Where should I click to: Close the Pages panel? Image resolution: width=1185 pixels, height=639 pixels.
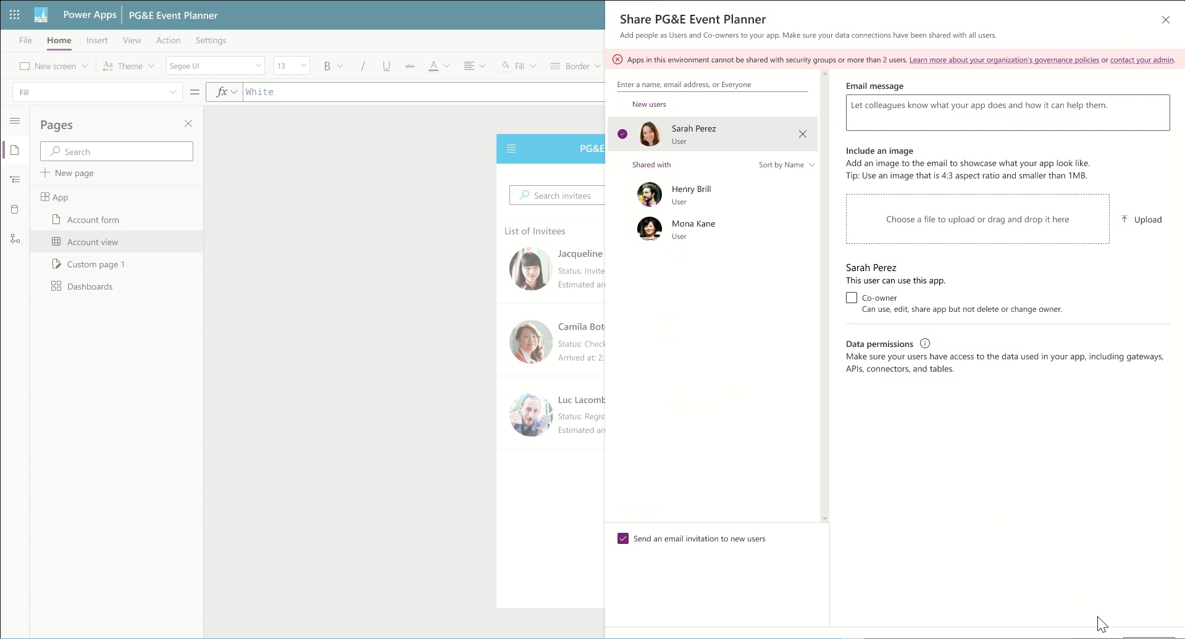point(188,124)
